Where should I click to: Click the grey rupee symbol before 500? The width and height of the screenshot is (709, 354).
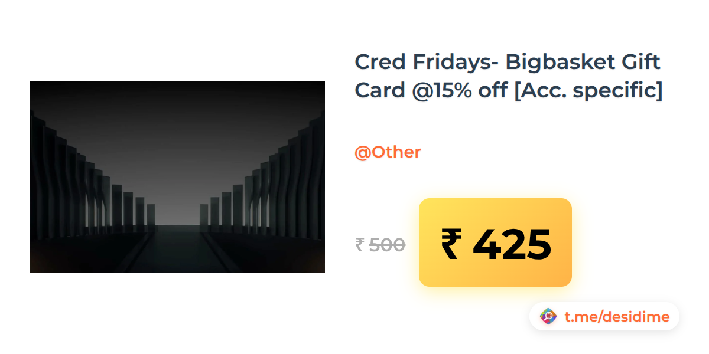coord(360,244)
